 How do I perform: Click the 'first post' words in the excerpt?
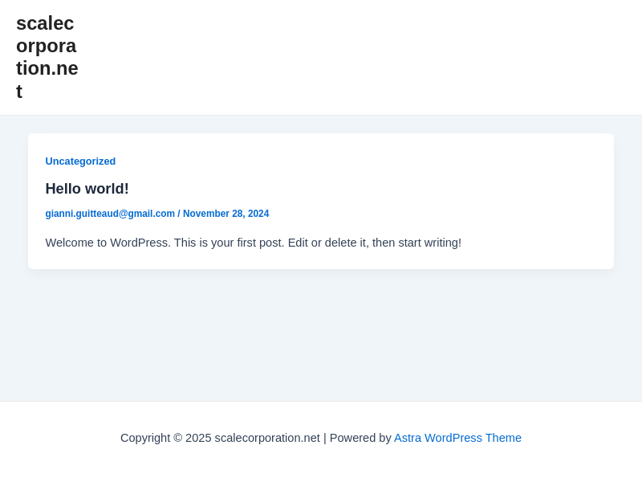point(260,243)
